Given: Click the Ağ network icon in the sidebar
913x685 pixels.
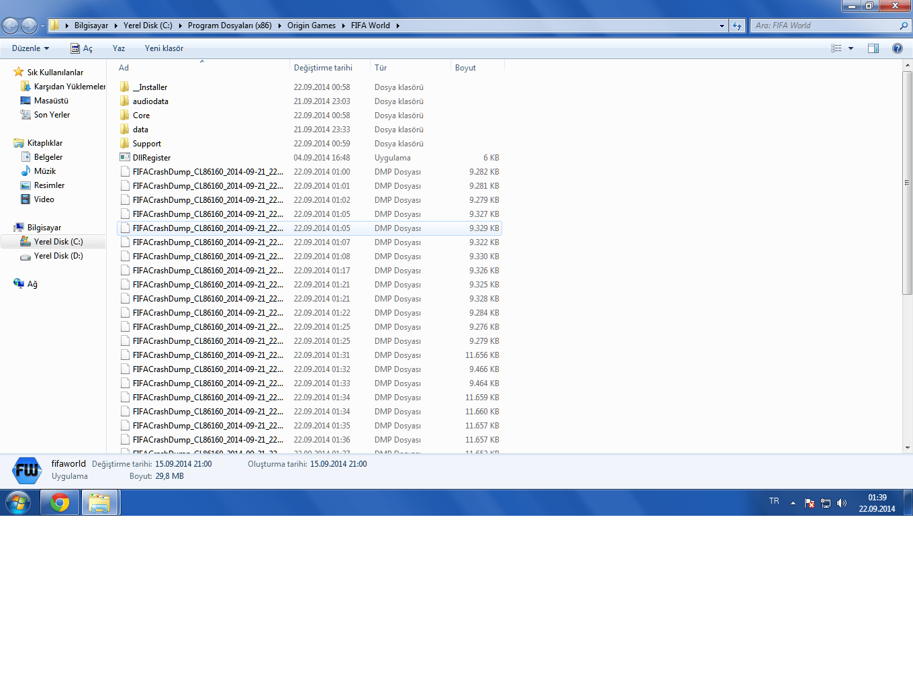Looking at the screenshot, I should pos(19,284).
